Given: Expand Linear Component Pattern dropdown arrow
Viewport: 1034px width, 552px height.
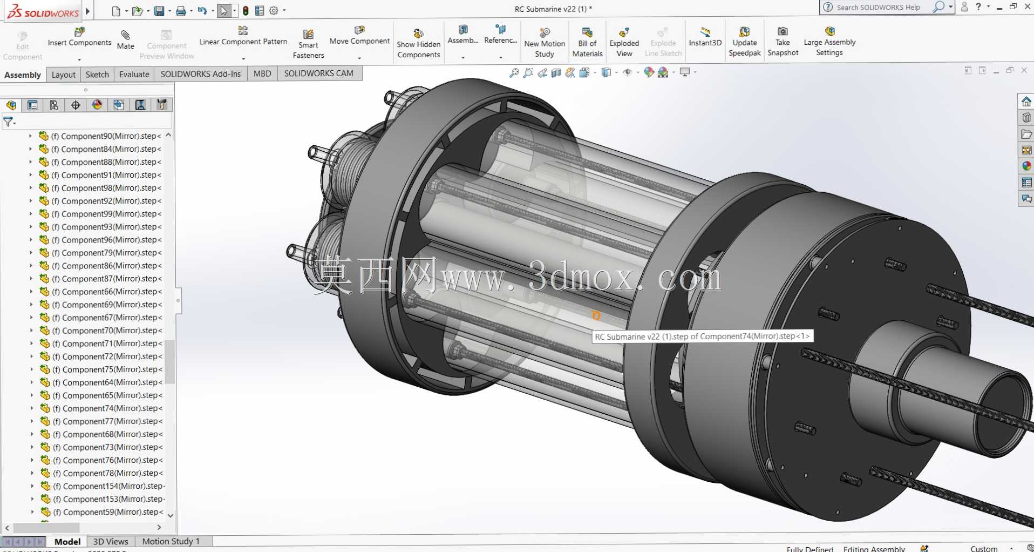Looking at the screenshot, I should click(x=243, y=58).
